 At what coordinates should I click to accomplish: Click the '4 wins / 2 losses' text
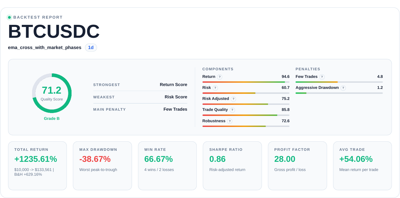tap(159, 170)
